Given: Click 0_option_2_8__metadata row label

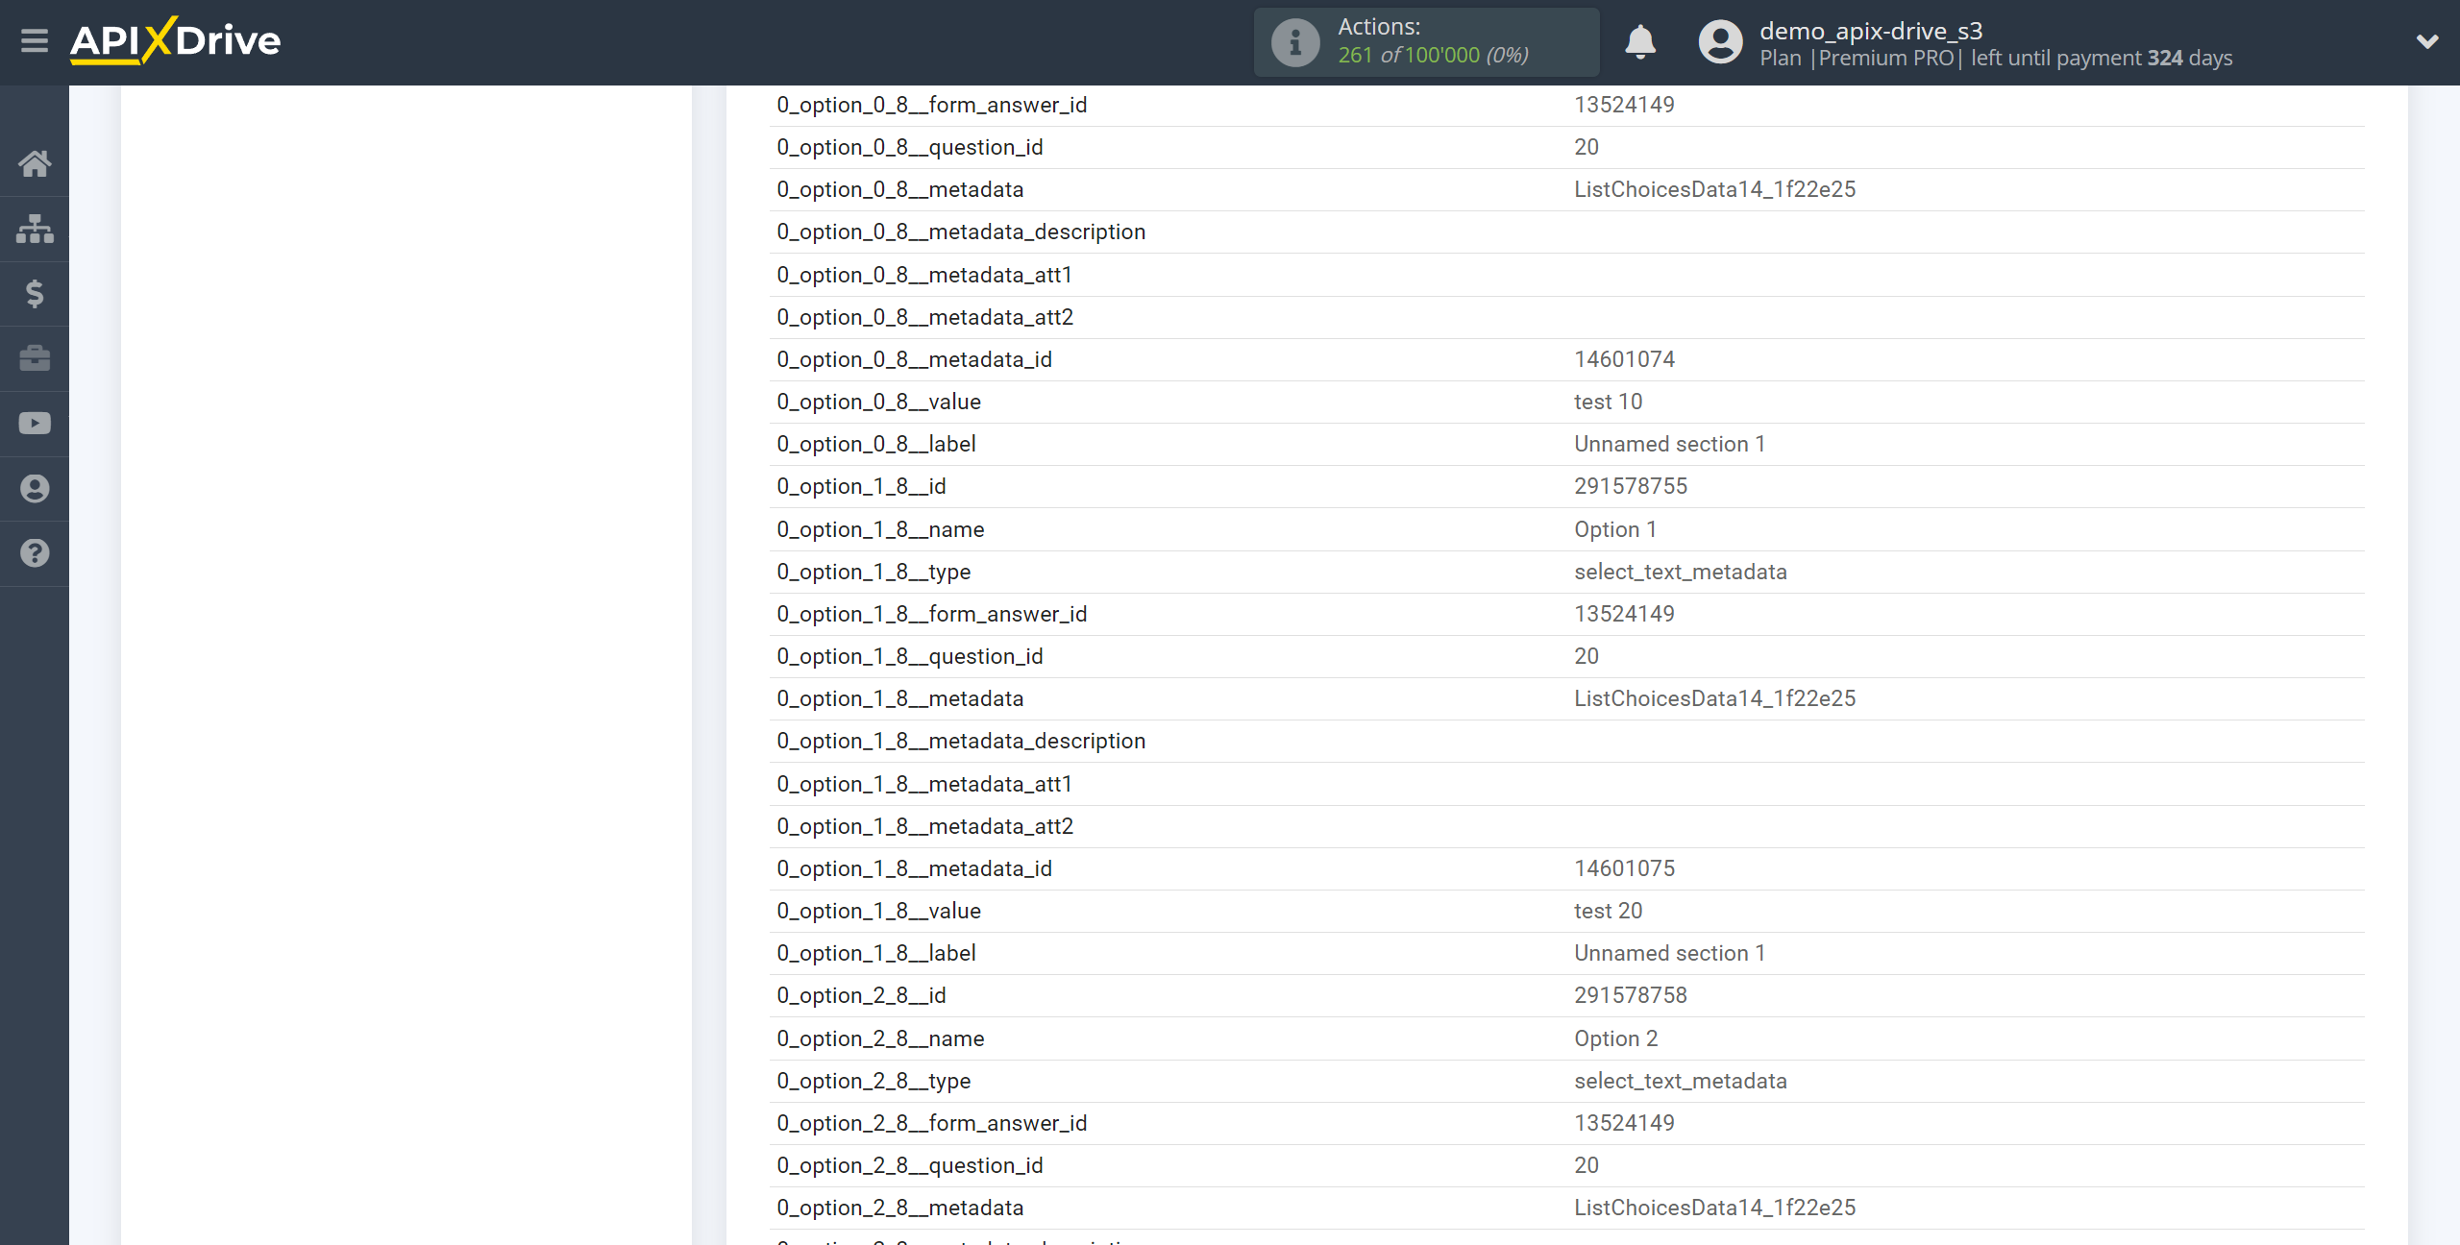Looking at the screenshot, I should pyautogui.click(x=899, y=1208).
